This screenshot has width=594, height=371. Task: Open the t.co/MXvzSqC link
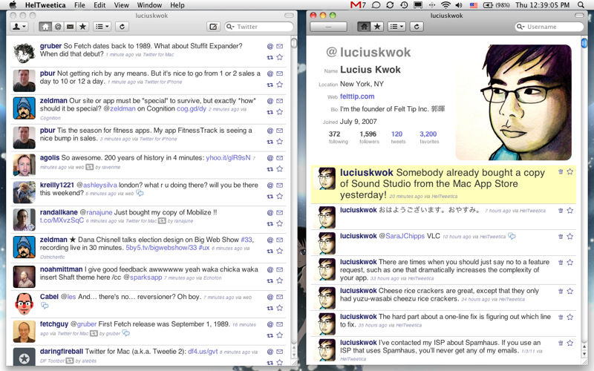62,220
